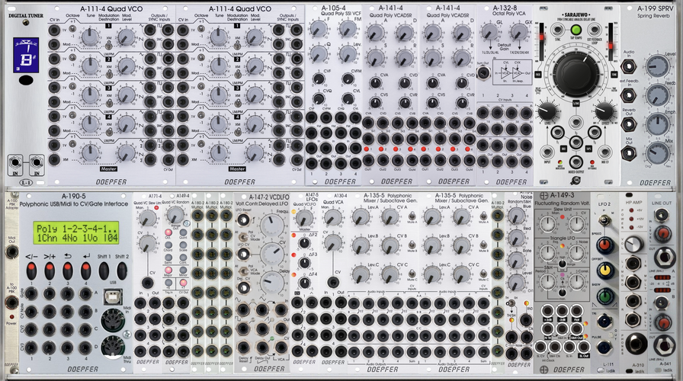683x381 pixels.
Task: Click the Man. knob on A-130-4 Quad VCA
Action: 333,217
